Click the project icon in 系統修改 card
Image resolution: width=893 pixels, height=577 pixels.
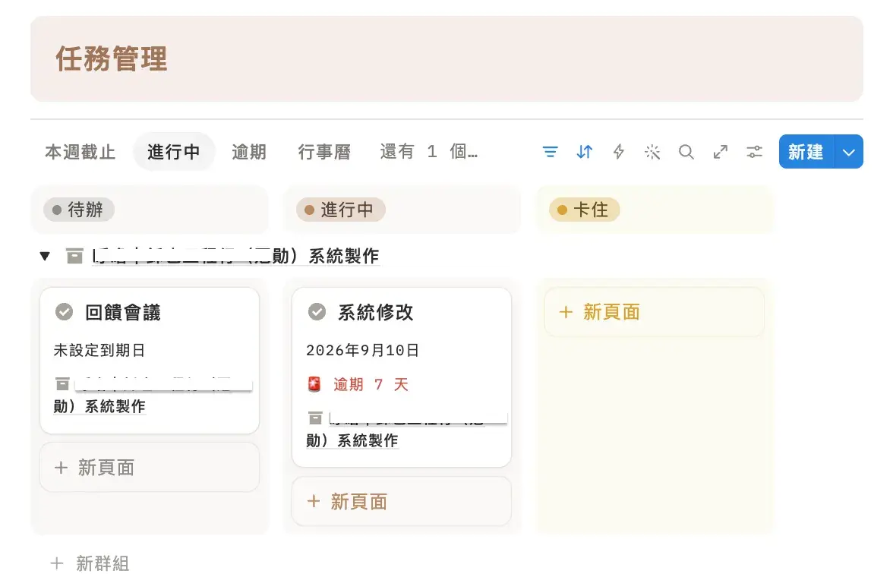315,418
